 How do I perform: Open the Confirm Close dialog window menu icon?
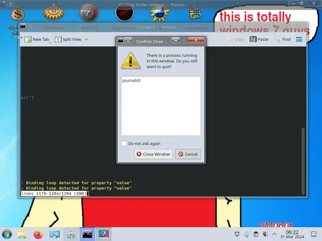120,40
